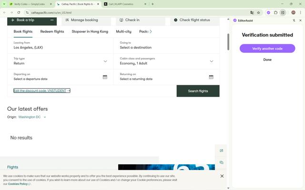Close the SimplyCodes tab
This screenshot has width=305, height=190.
pyautogui.click(x=51, y=4)
